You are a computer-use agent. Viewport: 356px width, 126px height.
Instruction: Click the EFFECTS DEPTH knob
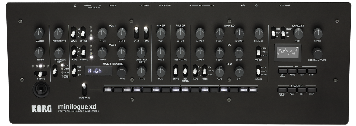coord(318,33)
